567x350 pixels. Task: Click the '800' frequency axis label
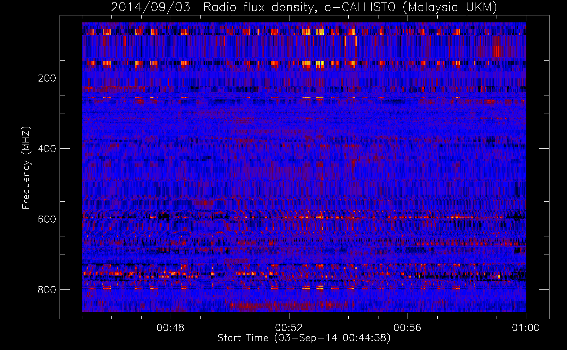47,290
